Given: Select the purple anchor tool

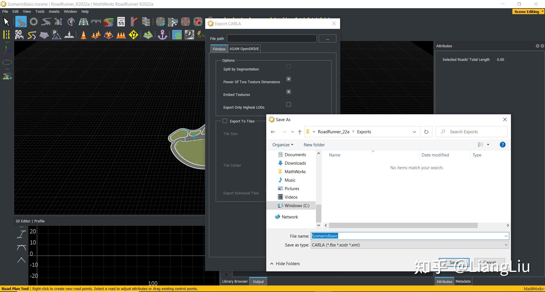Looking at the screenshot, I should [x=162, y=35].
